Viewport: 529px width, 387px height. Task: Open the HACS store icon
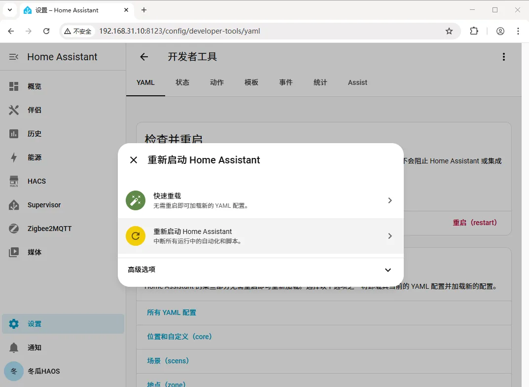(13, 181)
